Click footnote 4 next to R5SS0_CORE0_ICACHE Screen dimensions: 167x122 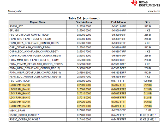point(38,114)
